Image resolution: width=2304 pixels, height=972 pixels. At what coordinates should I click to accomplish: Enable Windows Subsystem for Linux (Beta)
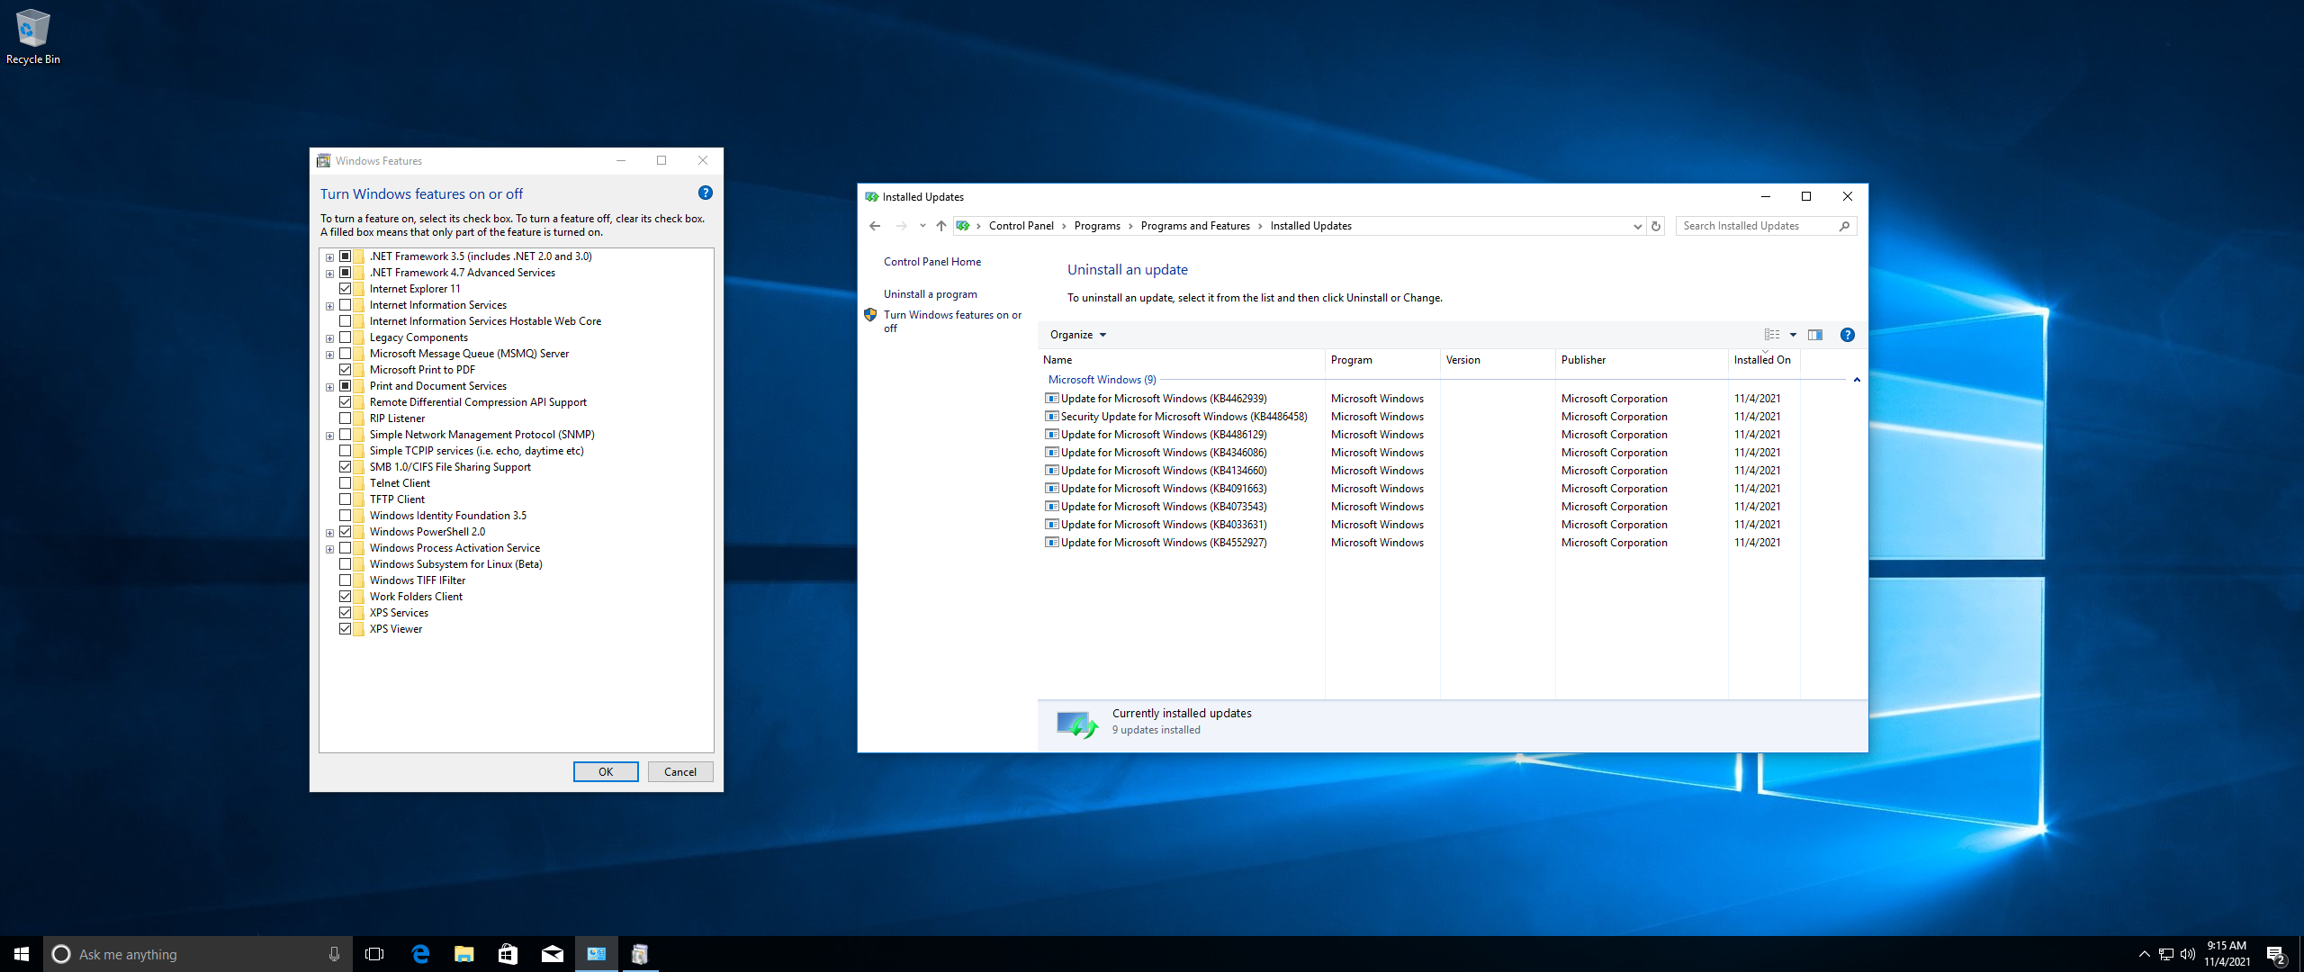(x=345, y=564)
